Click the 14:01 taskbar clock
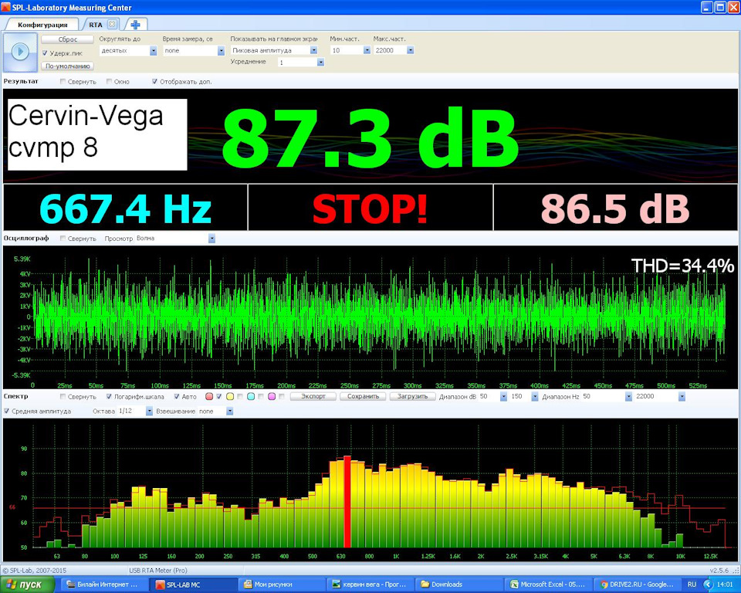Image resolution: width=741 pixels, height=593 pixels. (x=725, y=585)
